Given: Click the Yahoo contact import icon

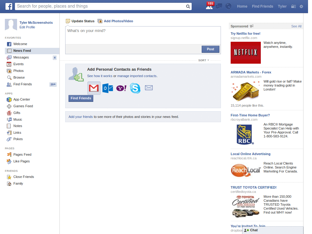Looking at the screenshot, I should click(121, 88).
